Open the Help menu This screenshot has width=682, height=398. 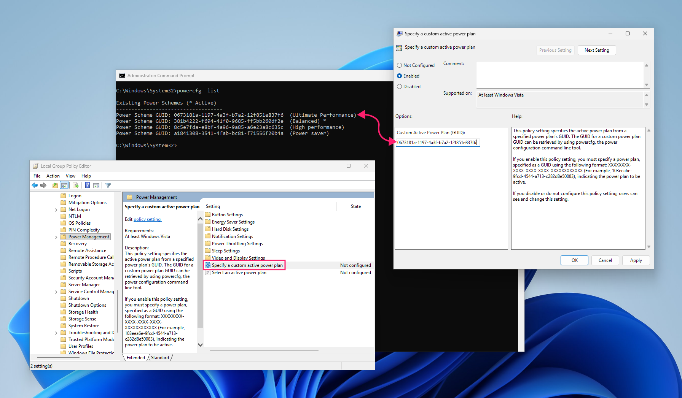86,176
